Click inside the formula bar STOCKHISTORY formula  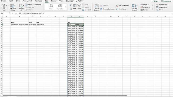coord(33,13)
